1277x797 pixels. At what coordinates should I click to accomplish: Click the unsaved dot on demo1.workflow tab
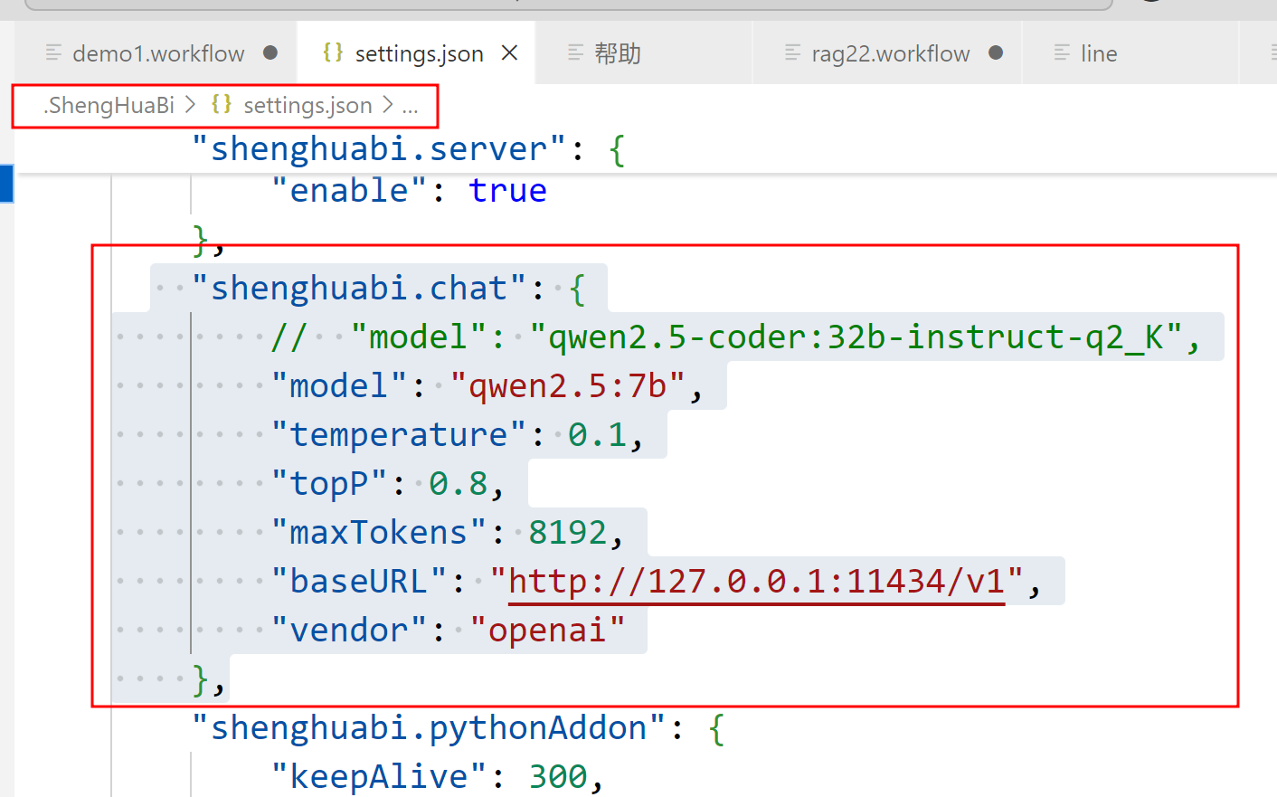click(270, 53)
